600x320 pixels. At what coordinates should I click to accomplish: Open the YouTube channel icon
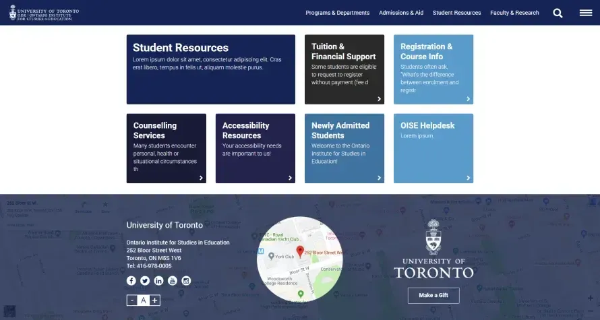pos(173,280)
